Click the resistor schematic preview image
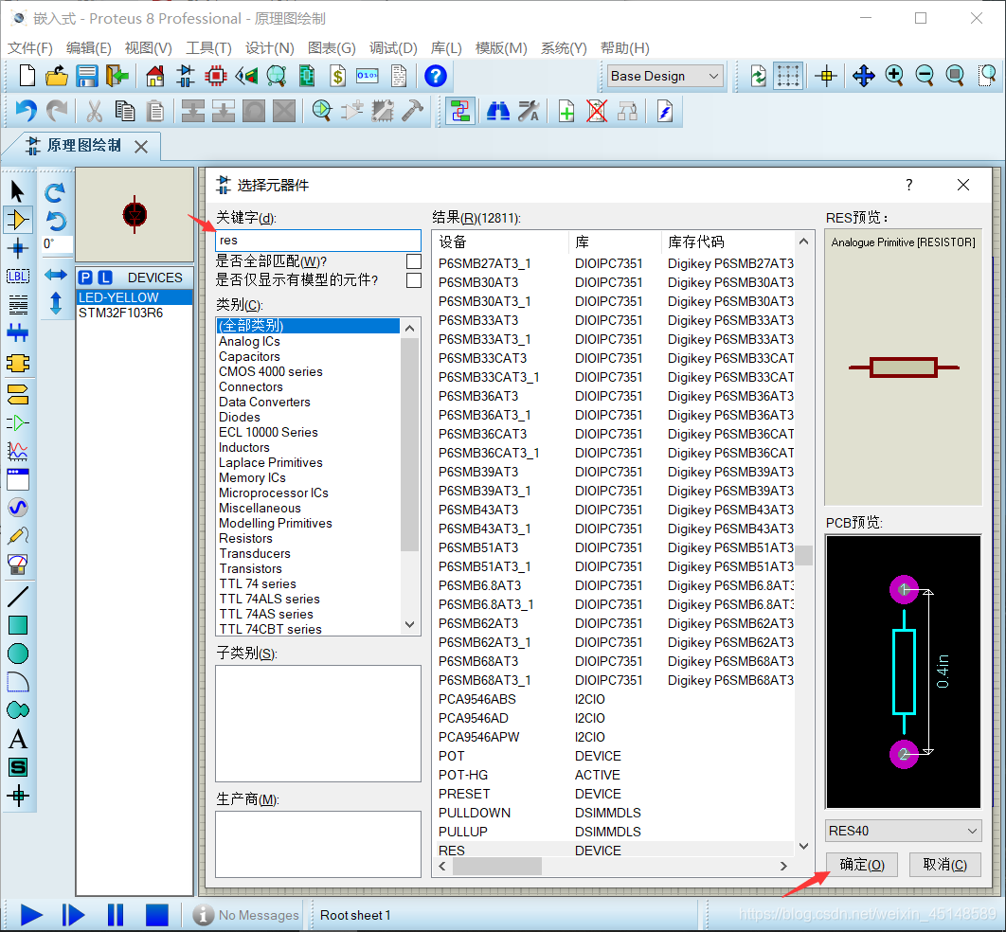The height and width of the screenshot is (932, 1006). [903, 367]
